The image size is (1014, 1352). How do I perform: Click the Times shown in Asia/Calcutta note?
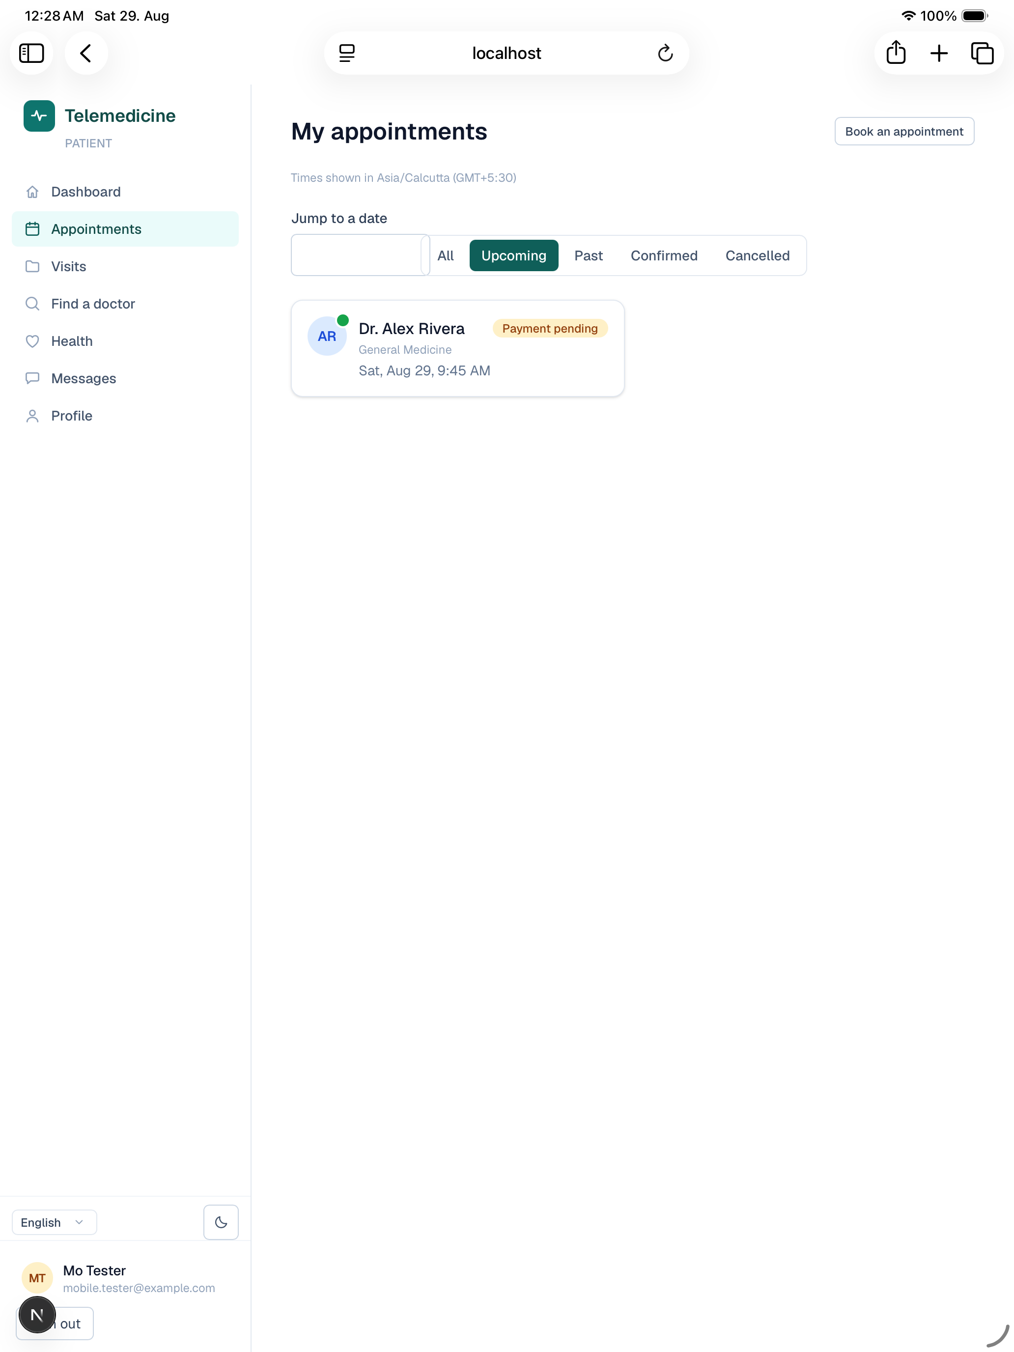(403, 178)
